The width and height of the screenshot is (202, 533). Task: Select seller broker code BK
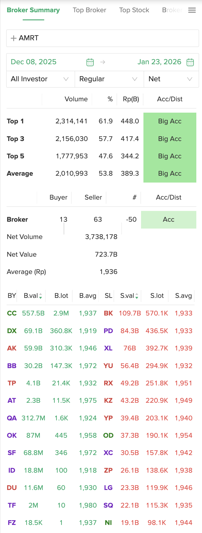pyautogui.click(x=108, y=313)
